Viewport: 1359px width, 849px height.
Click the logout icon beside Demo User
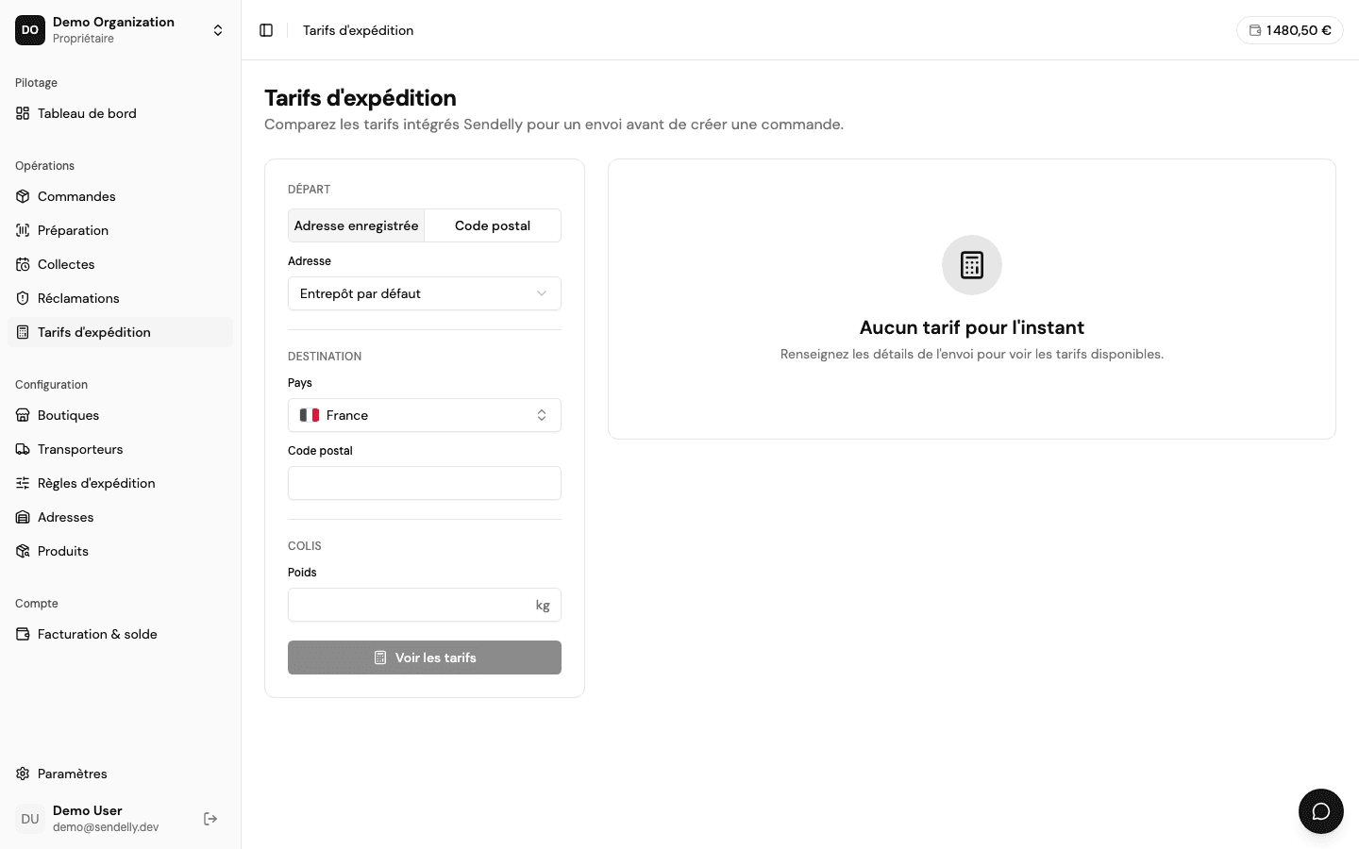[210, 819]
